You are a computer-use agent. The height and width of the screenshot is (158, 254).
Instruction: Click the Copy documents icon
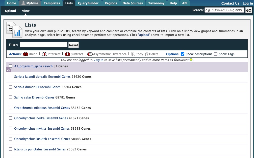point(133,54)
